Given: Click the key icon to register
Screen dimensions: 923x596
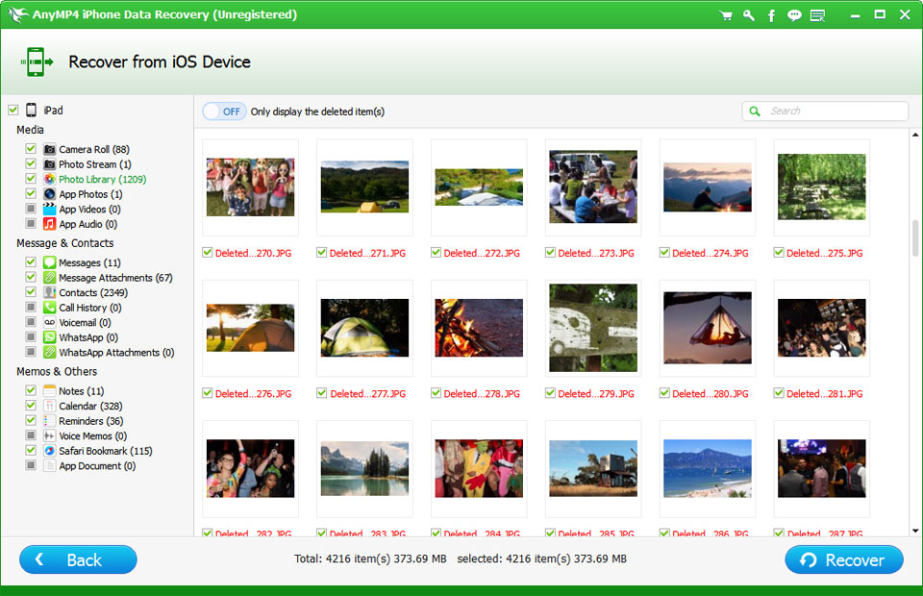Looking at the screenshot, I should click(x=749, y=15).
